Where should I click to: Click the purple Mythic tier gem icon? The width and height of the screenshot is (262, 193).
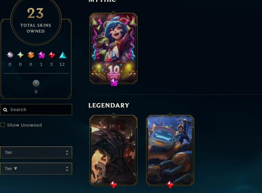41,55
